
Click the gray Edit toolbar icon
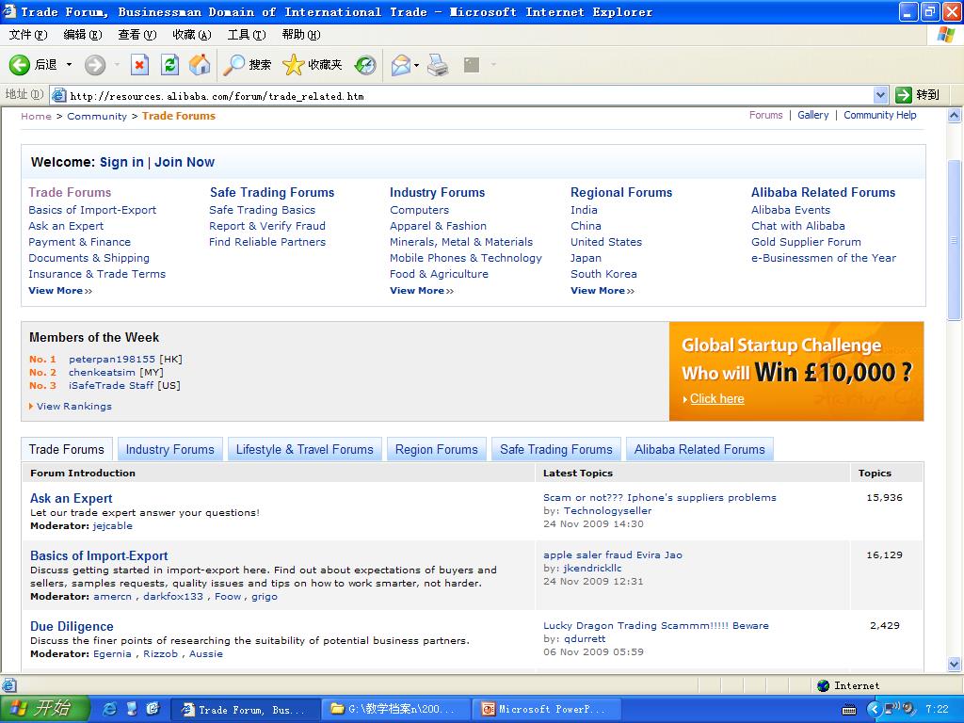472,65
